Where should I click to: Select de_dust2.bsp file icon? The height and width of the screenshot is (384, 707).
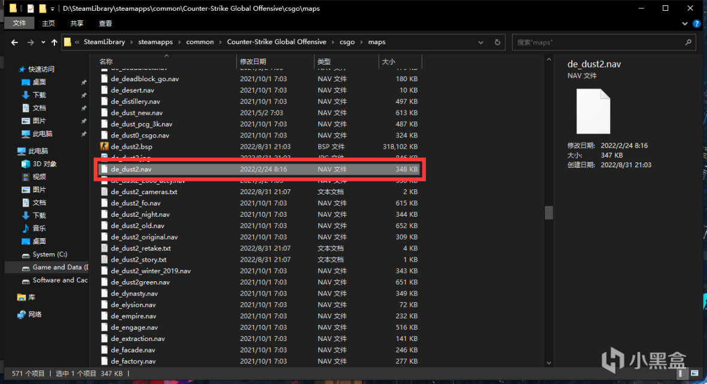tap(104, 147)
